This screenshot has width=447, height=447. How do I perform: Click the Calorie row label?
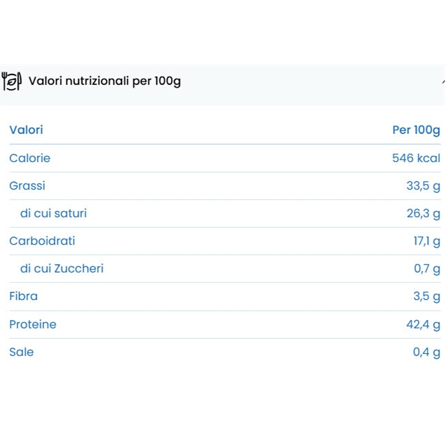coord(30,158)
